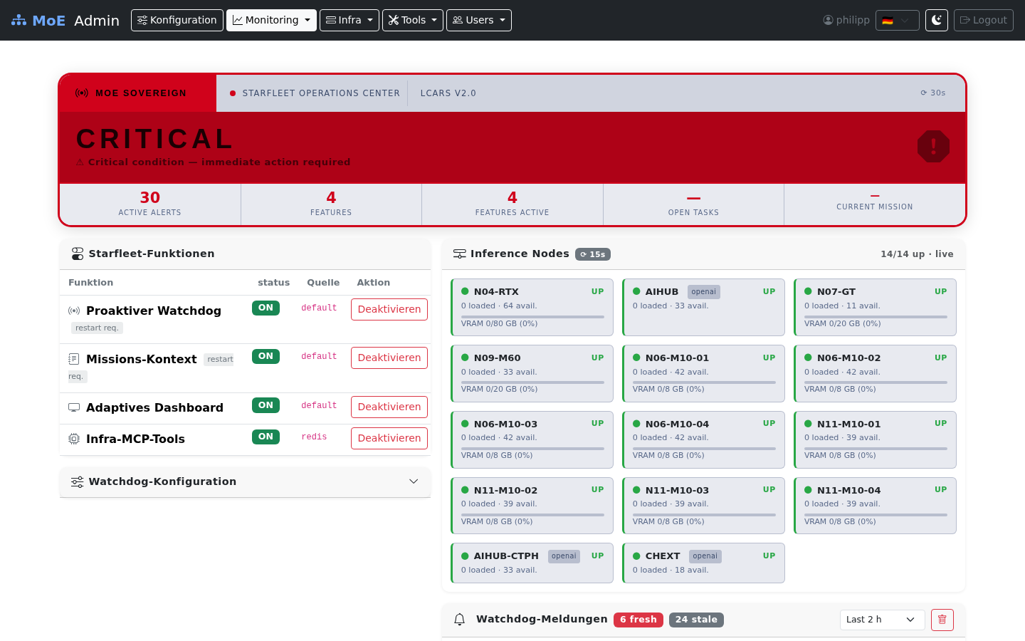
Task: Click the MoE Admin network logo icon
Action: [x=19, y=21]
